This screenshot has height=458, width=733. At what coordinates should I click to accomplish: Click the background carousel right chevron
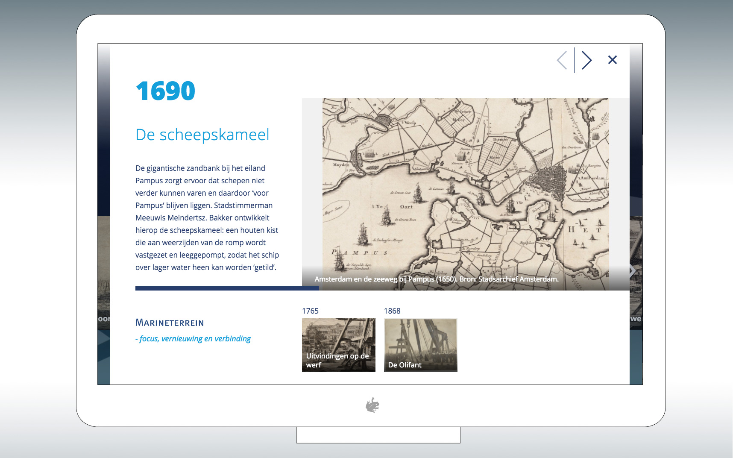pyautogui.click(x=633, y=271)
